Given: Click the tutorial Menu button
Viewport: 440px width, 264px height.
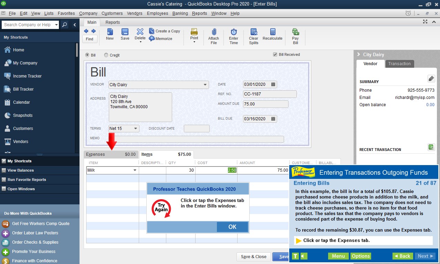Looking at the screenshot, I should (338, 256).
